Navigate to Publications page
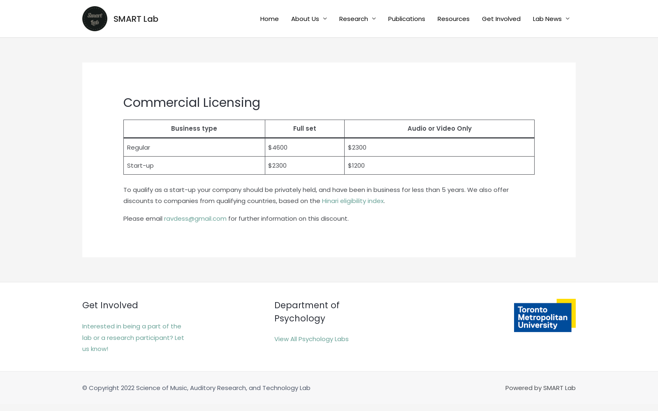The width and height of the screenshot is (658, 411). 407,19
